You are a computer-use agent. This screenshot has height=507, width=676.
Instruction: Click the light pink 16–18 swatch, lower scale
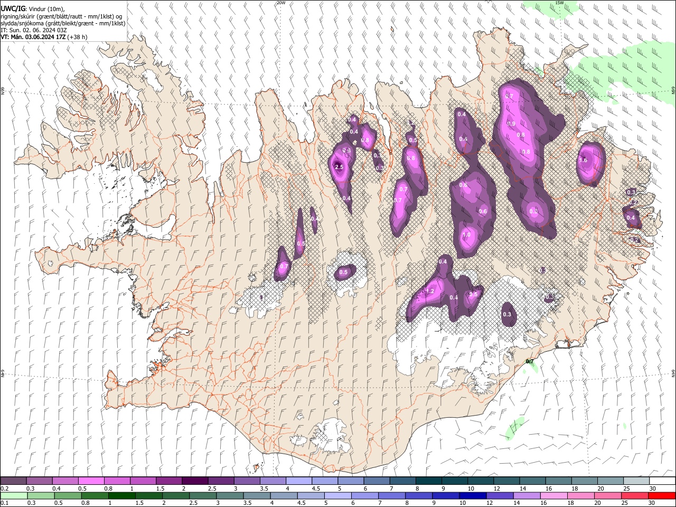pos(553,495)
